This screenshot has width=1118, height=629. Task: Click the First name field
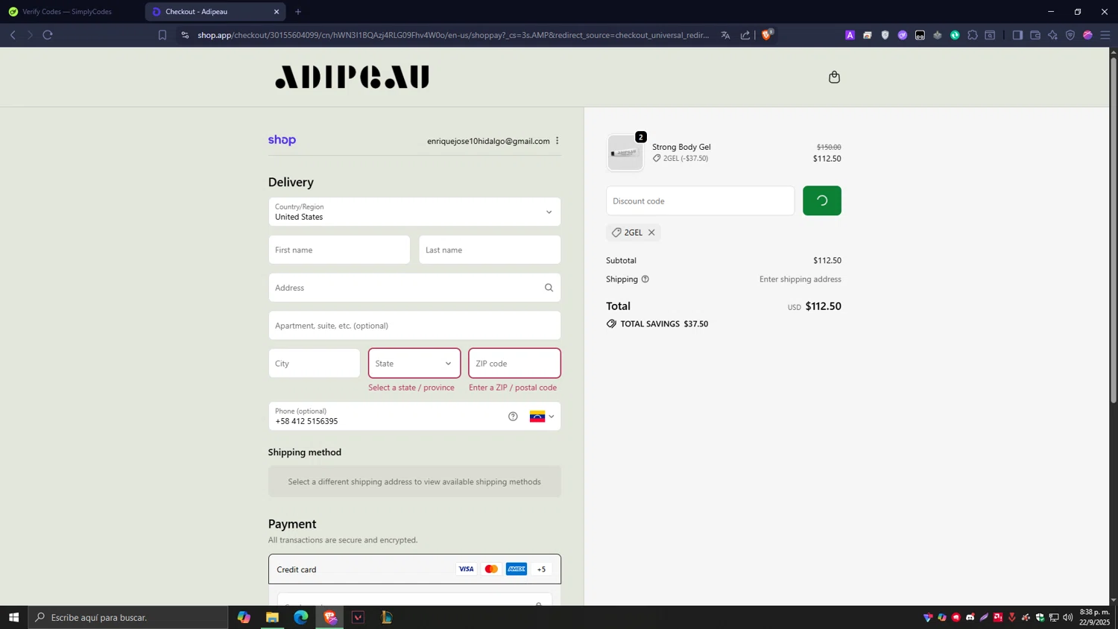point(339,250)
